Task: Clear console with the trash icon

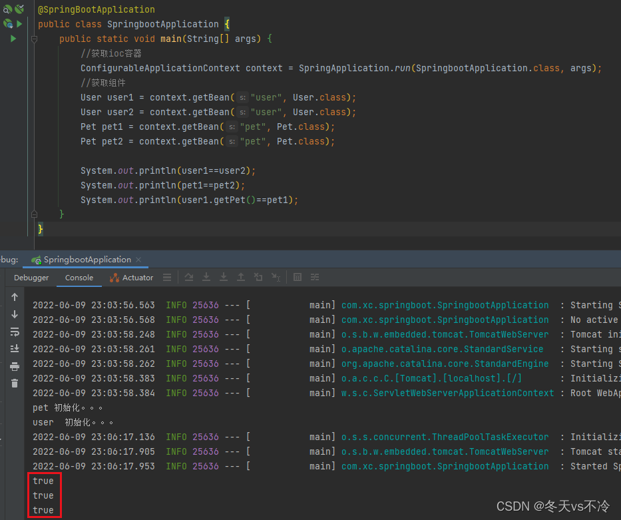Action: point(15,384)
